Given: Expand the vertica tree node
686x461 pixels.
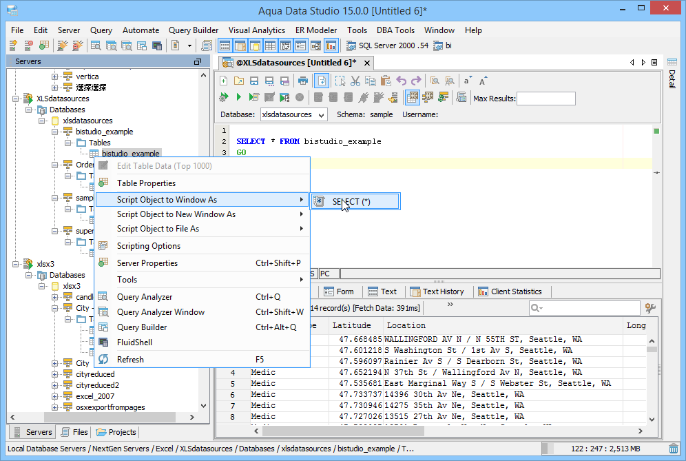Looking at the screenshot, I should (x=54, y=76).
